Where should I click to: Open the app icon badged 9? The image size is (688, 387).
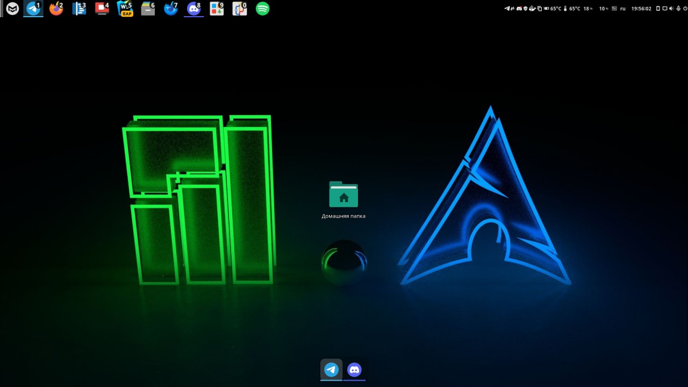(217, 9)
